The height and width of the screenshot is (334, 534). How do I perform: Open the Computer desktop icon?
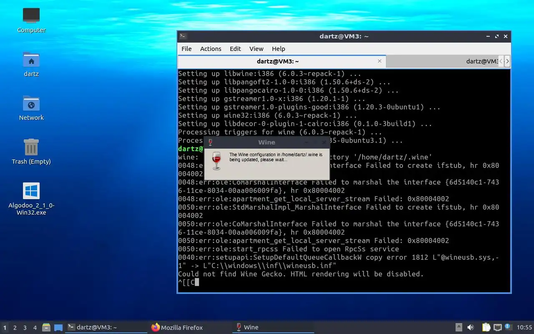point(31,16)
